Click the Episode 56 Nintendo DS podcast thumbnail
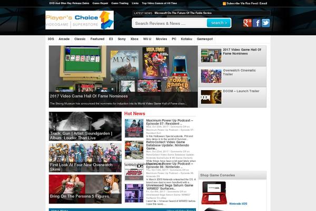Viewport: 316px width, 211px height. click(134, 172)
